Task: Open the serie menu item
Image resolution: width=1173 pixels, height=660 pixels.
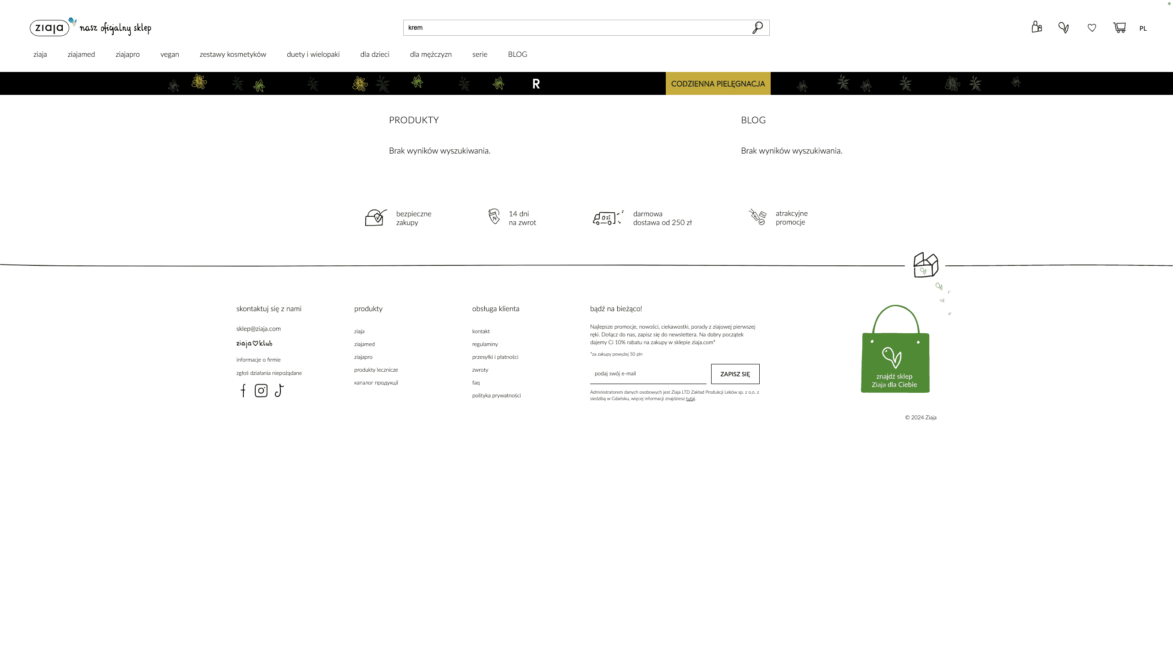Action: pos(480,54)
